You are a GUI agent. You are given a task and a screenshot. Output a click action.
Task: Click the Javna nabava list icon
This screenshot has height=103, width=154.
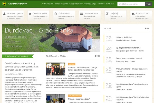(x=82, y=14)
